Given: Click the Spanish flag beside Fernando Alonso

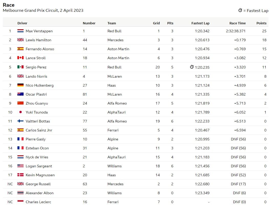Looking at the screenshot, I should 20,49.
